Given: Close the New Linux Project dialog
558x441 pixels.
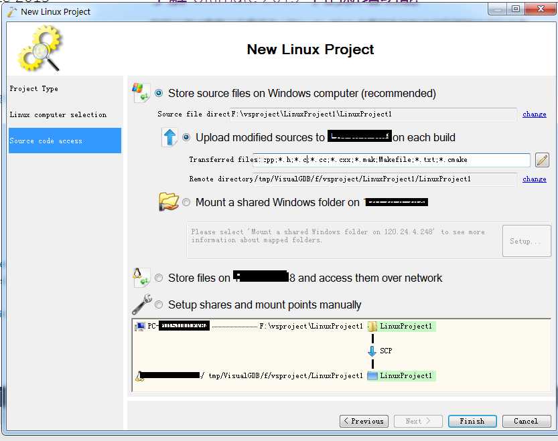Looking at the screenshot, I should pyautogui.click(x=541, y=9).
